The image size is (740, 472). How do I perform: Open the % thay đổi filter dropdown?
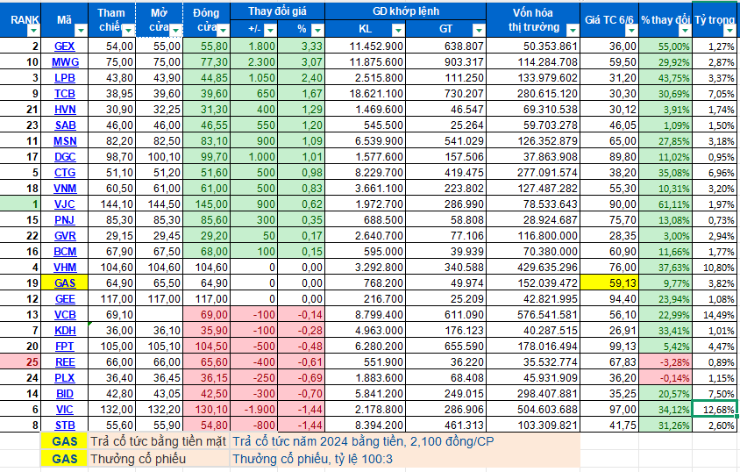point(685,31)
